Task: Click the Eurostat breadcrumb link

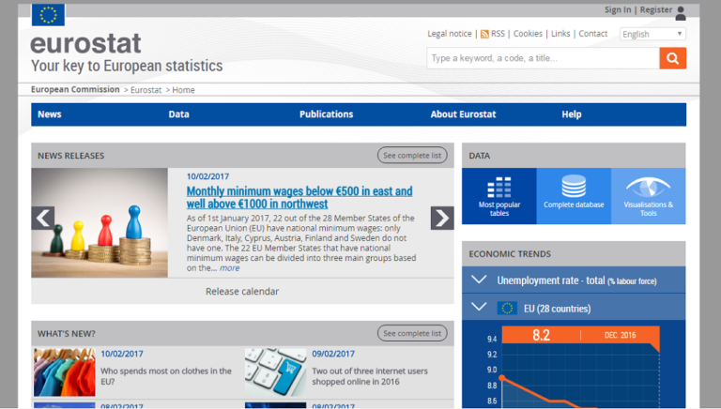Action: point(146,90)
